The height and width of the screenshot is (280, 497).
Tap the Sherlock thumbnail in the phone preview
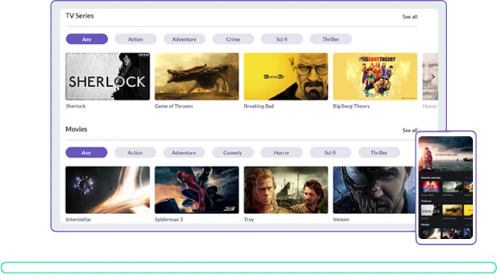coord(430,210)
